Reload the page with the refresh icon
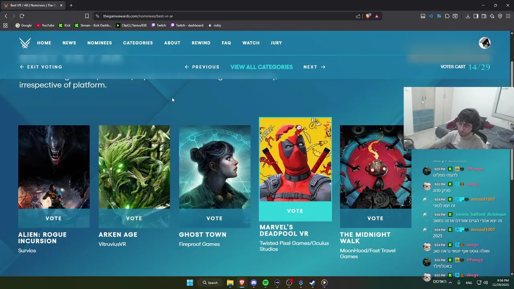 click(22, 16)
